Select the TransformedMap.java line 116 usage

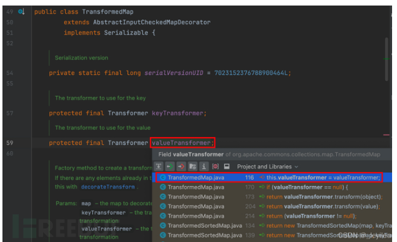coord(272,178)
